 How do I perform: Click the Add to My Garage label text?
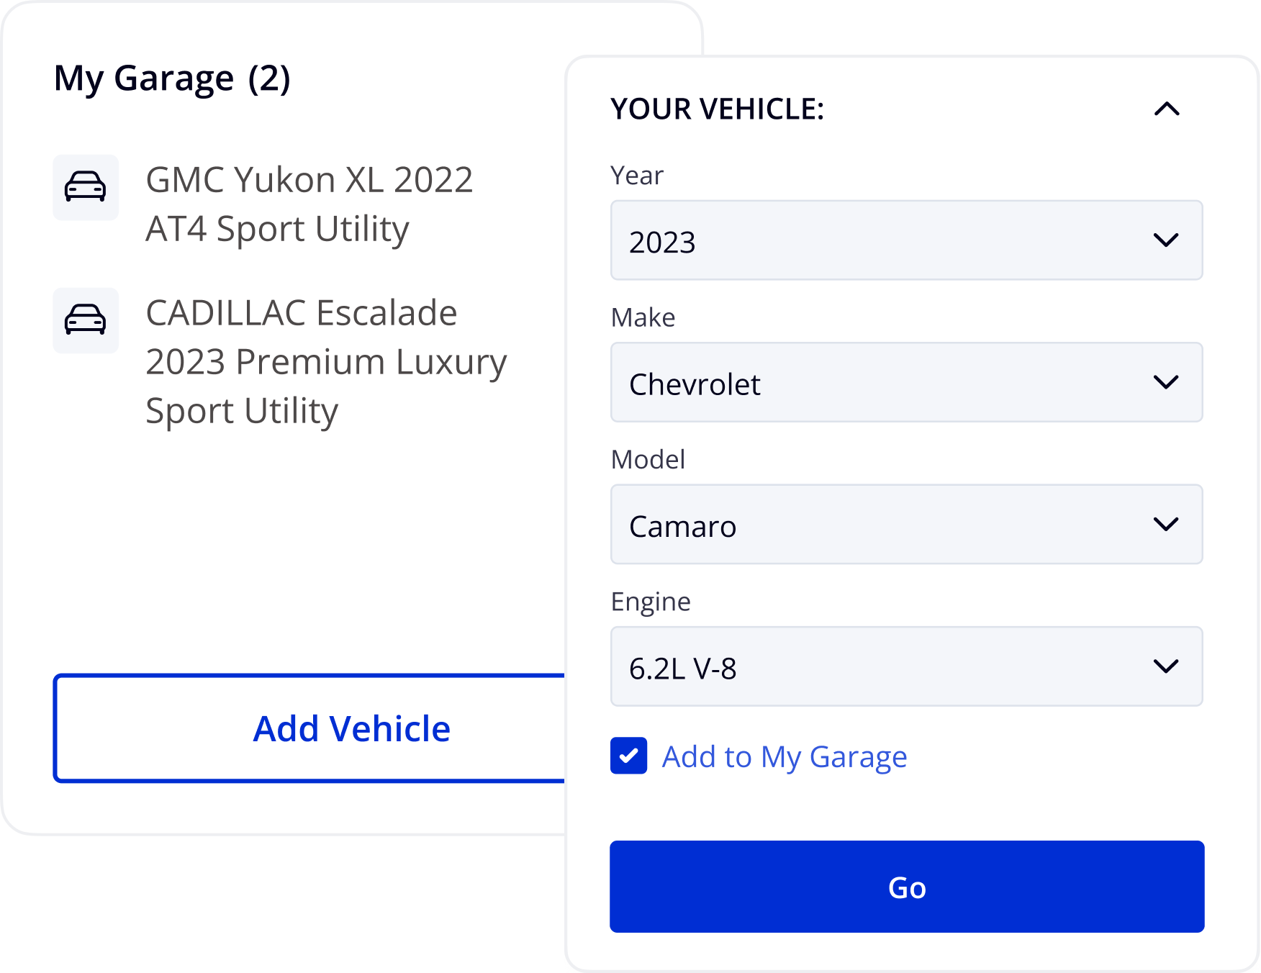click(x=784, y=757)
